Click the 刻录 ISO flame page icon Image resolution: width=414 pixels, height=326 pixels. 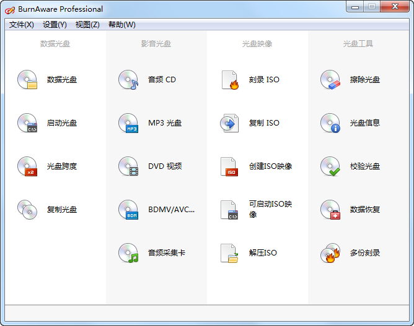coord(230,80)
